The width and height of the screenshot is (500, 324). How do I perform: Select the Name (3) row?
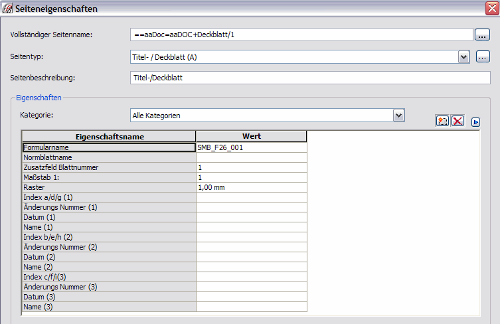[109, 307]
